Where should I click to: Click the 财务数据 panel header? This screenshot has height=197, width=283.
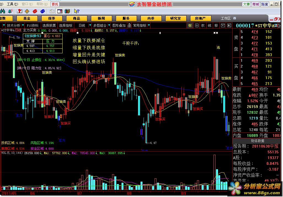[257, 141]
